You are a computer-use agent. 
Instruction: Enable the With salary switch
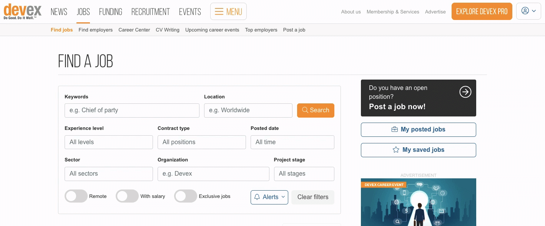pos(127,196)
